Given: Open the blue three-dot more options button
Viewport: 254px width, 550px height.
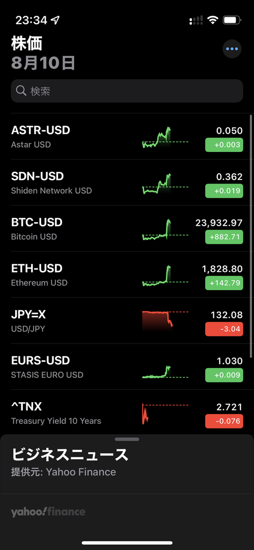Looking at the screenshot, I should 232,49.
